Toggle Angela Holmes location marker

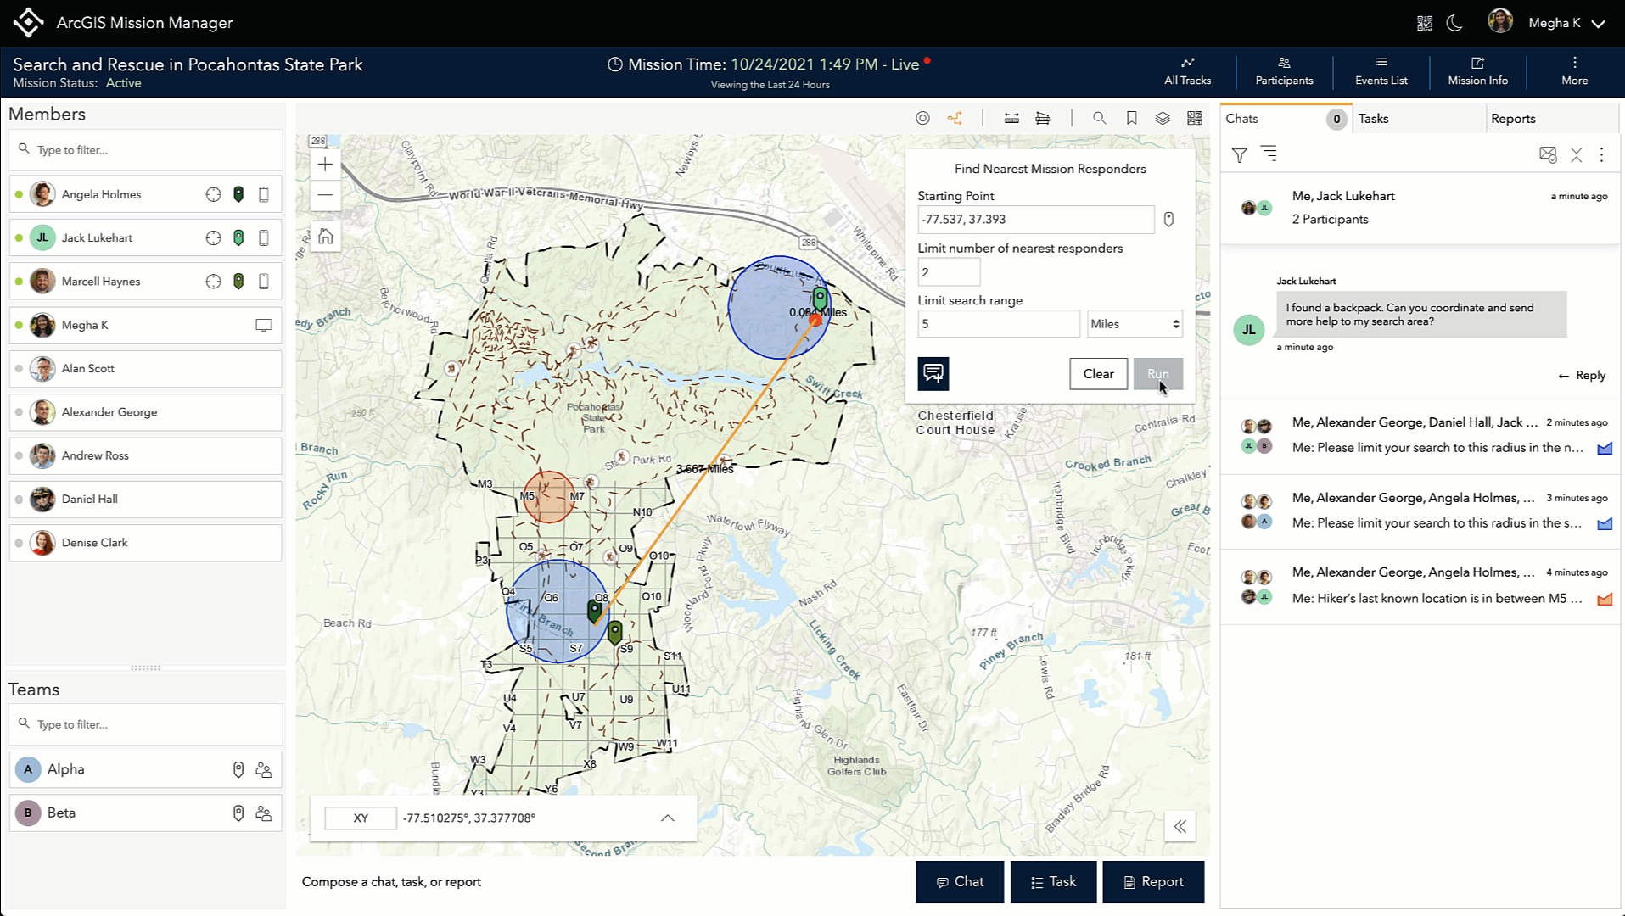(238, 194)
